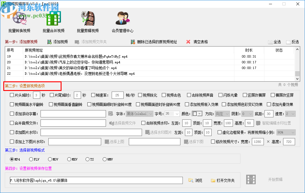Open the 会员管理中心 section
The height and width of the screenshot is (193, 305).
click(122, 17)
